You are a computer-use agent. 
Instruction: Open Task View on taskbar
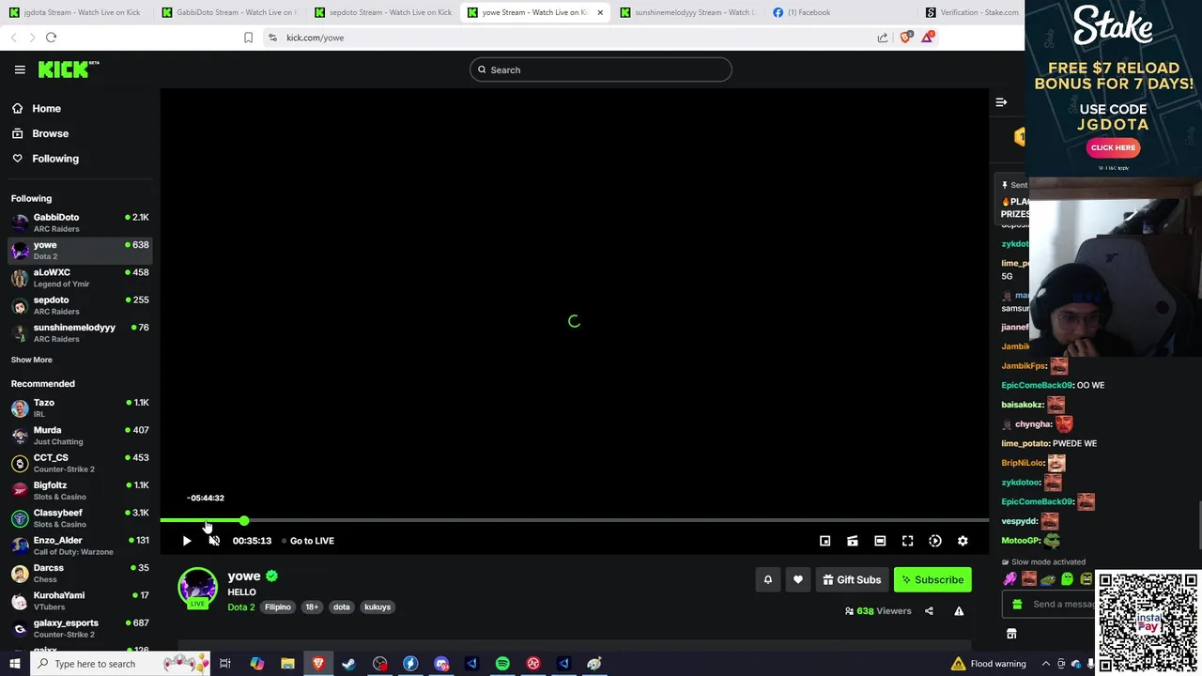tap(225, 664)
